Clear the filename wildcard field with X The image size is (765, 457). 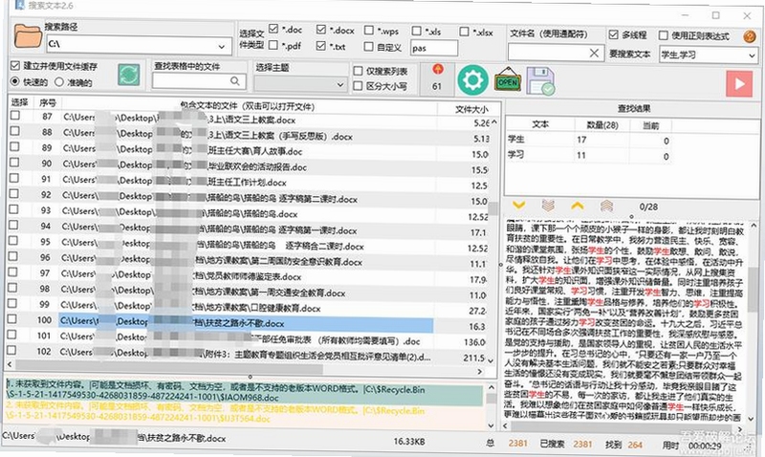594,53
